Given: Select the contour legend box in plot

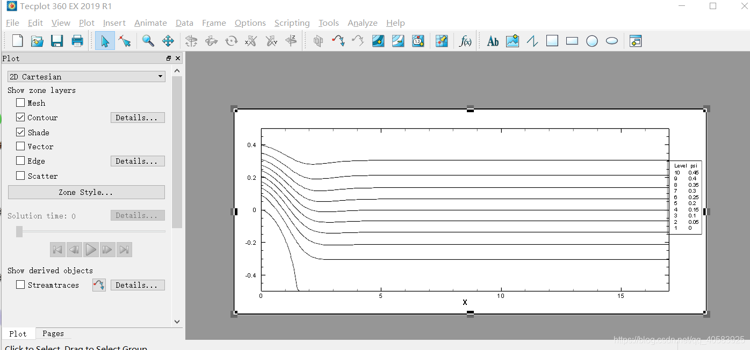Looking at the screenshot, I should 685,197.
